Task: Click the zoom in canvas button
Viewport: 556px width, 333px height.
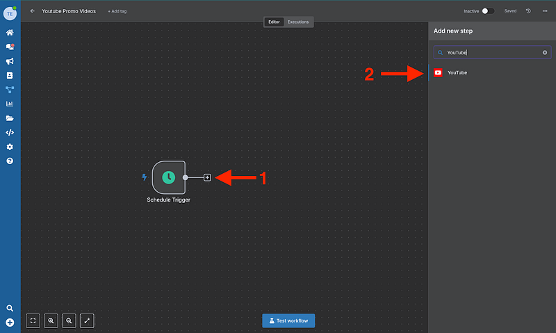Action: pos(51,320)
